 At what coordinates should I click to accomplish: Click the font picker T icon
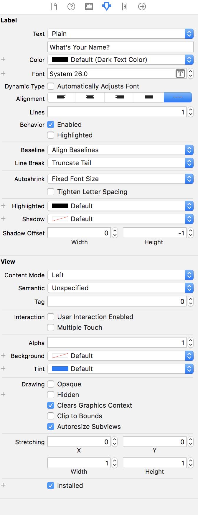(180, 73)
